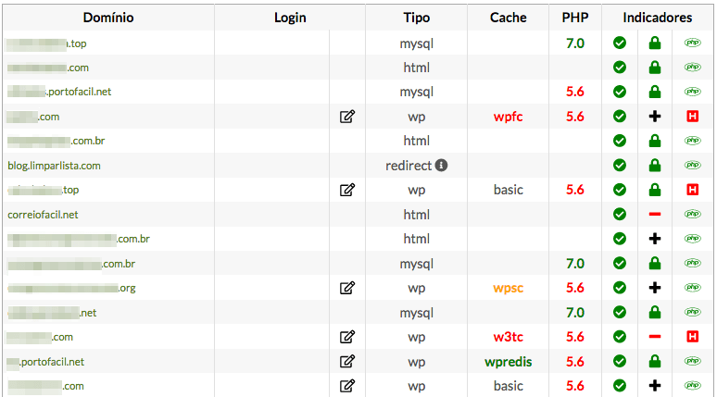This screenshot has height=397, width=717.
Task: Click edit login icon in w3tc row
Action: pyautogui.click(x=347, y=337)
